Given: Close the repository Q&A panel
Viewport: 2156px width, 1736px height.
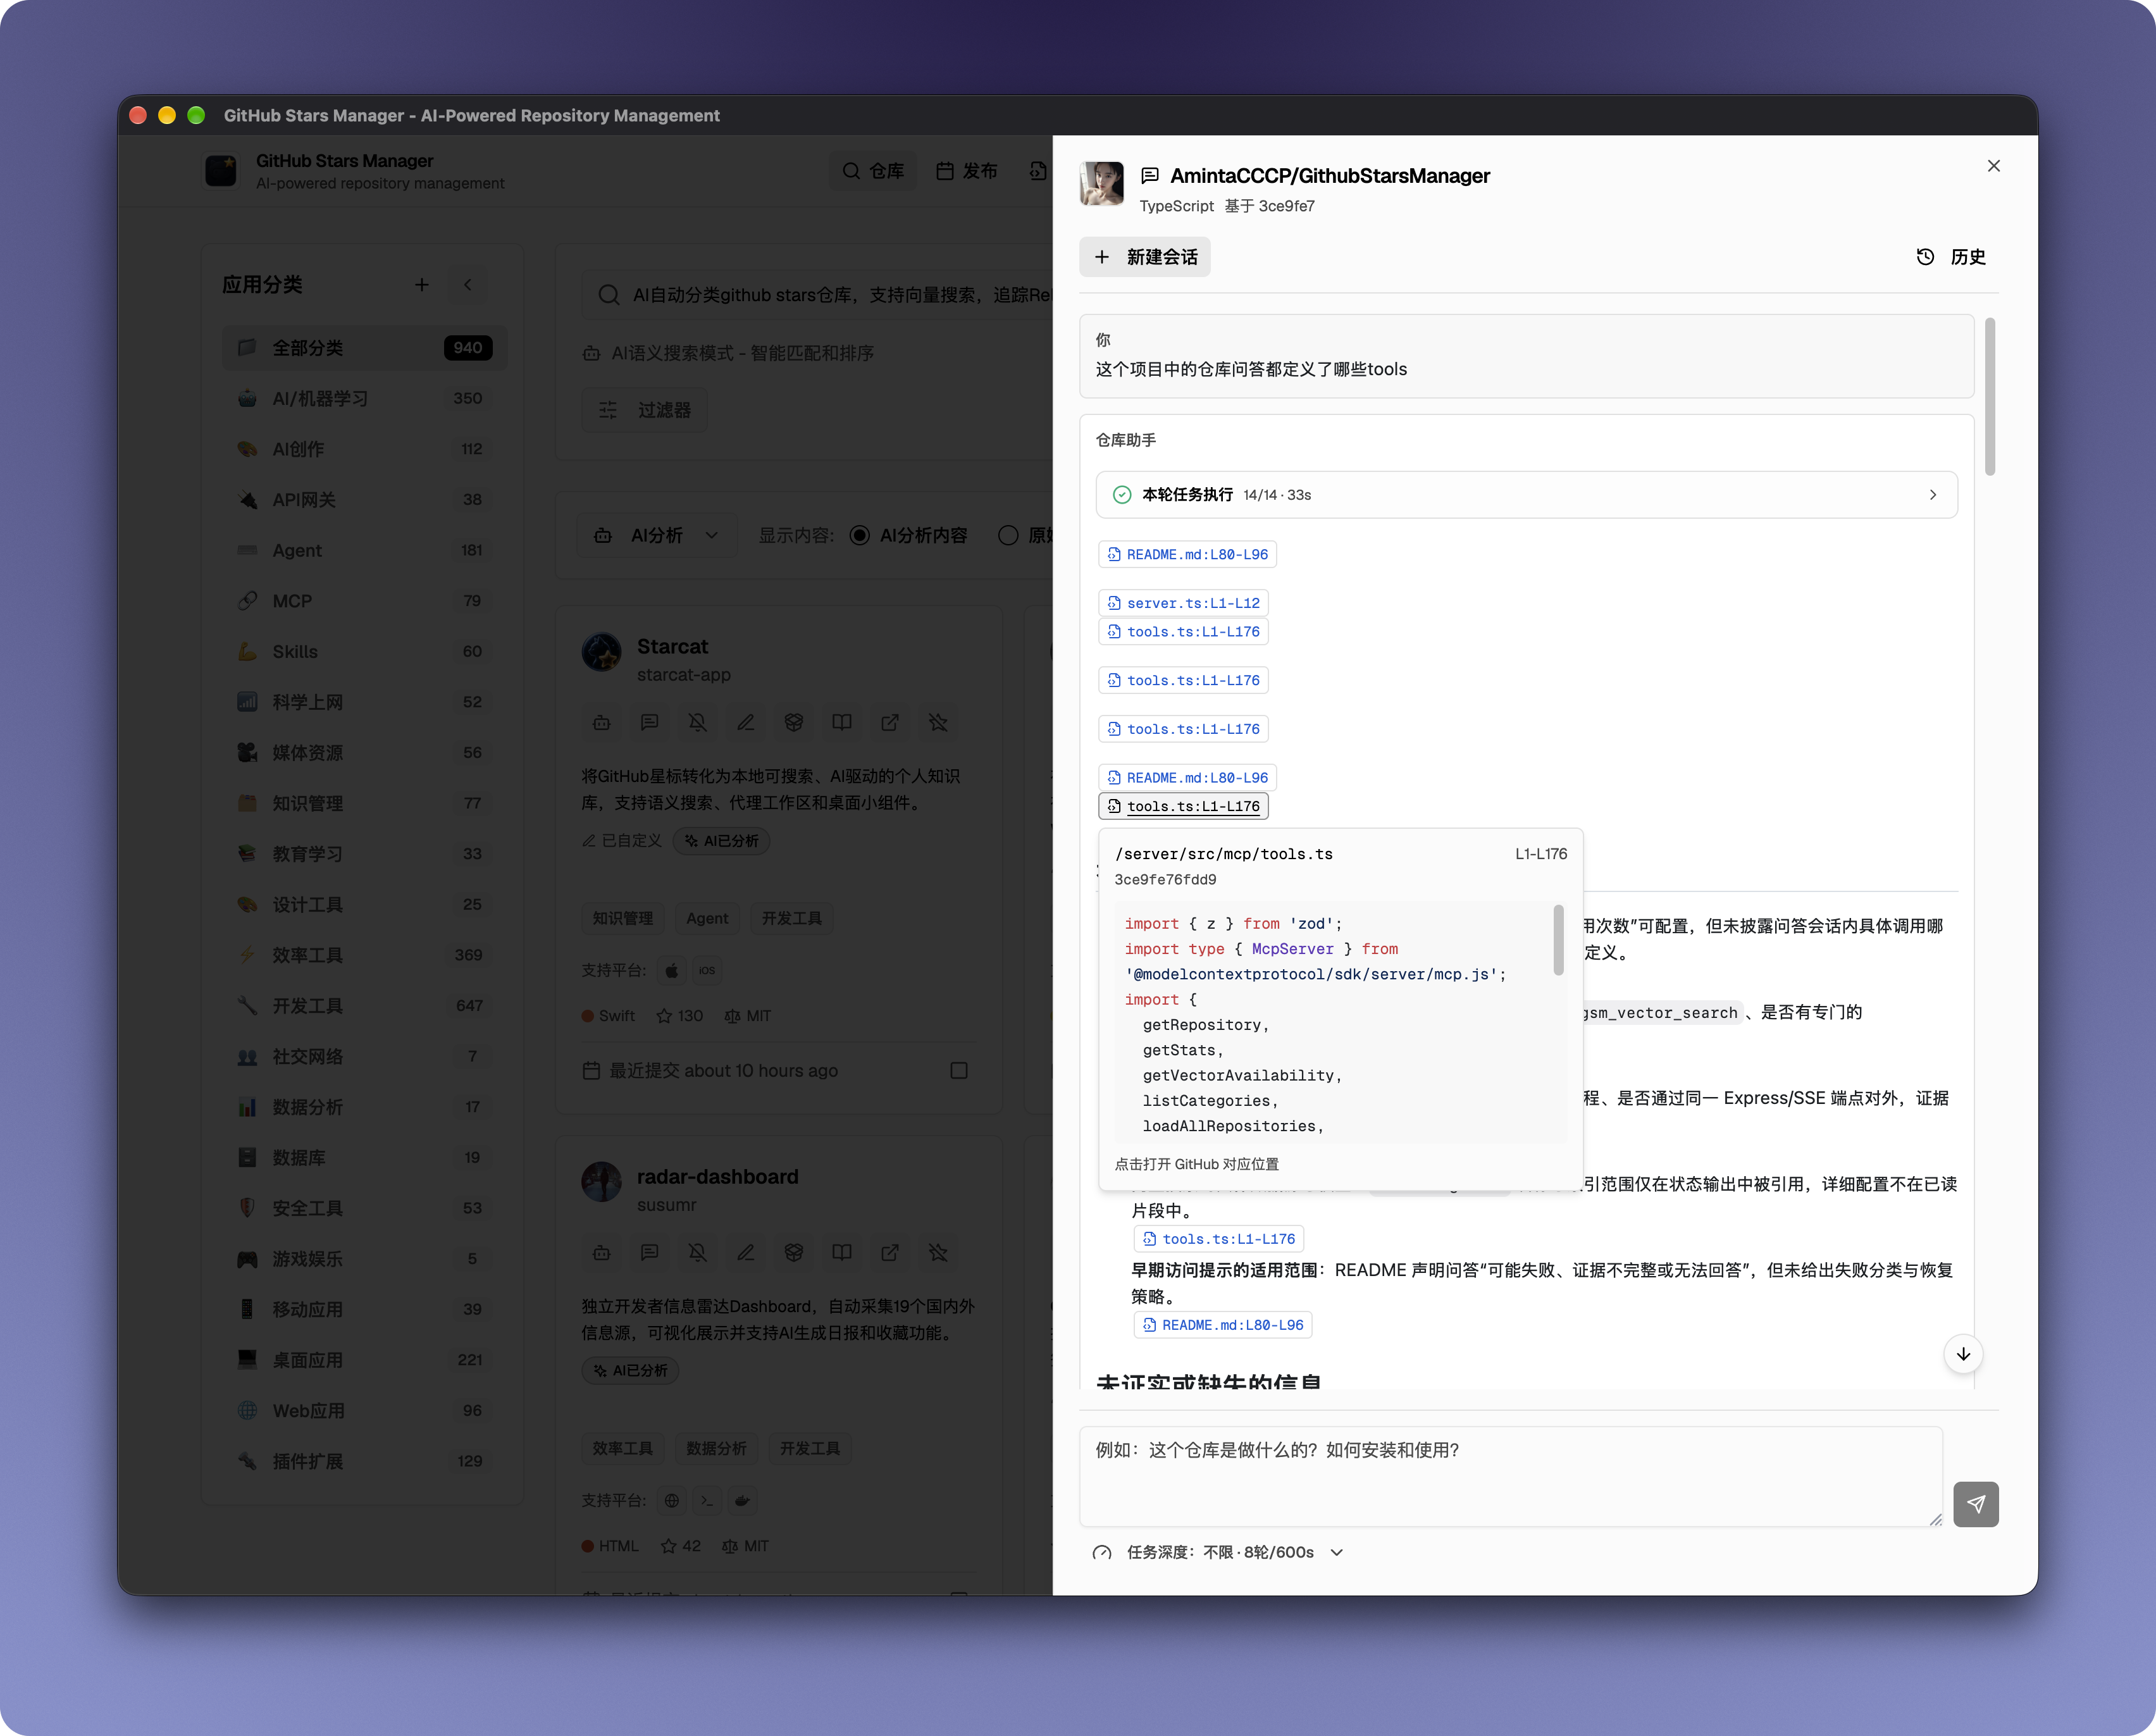Looking at the screenshot, I should point(1993,166).
